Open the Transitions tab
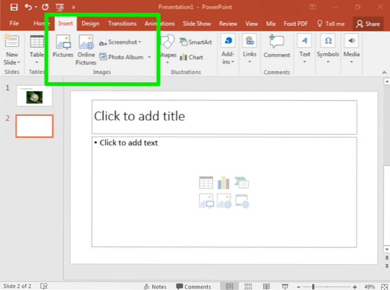The image size is (390, 290). click(122, 23)
